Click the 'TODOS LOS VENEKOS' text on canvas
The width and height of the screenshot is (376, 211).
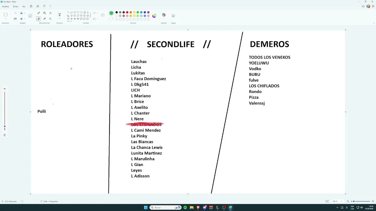coord(269,57)
